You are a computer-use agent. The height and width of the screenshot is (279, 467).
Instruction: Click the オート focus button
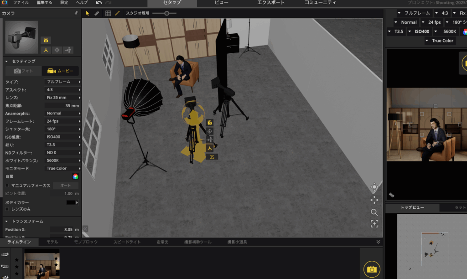point(66,186)
